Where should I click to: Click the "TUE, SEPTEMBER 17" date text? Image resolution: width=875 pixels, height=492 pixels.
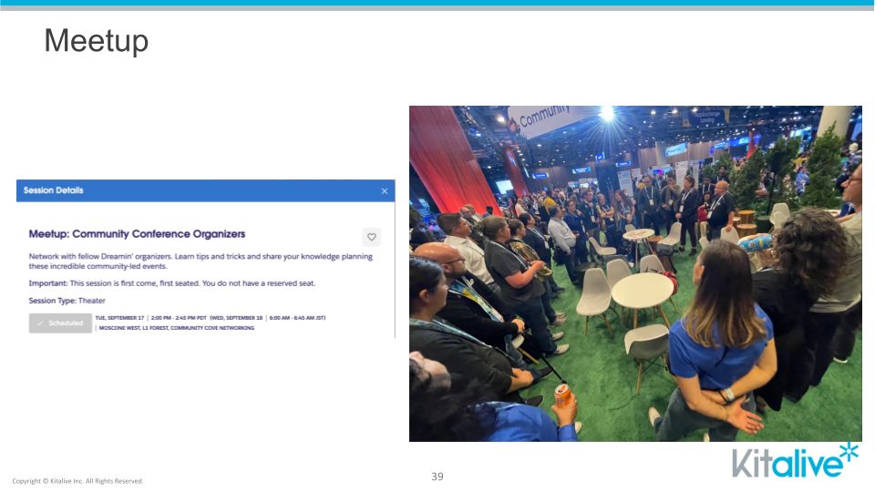click(119, 318)
